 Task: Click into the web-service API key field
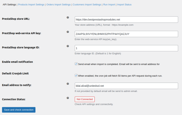click(126, 34)
